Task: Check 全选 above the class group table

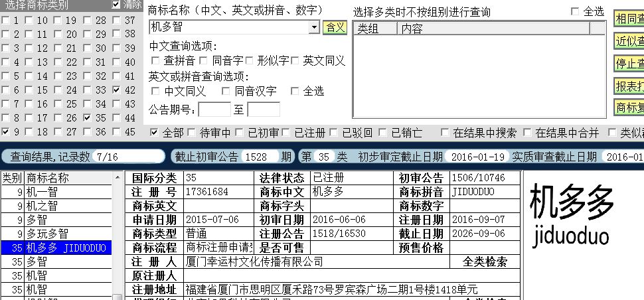Action: click(x=575, y=11)
